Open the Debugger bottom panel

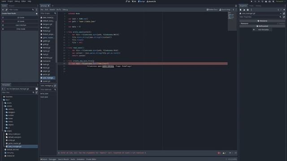52,159
